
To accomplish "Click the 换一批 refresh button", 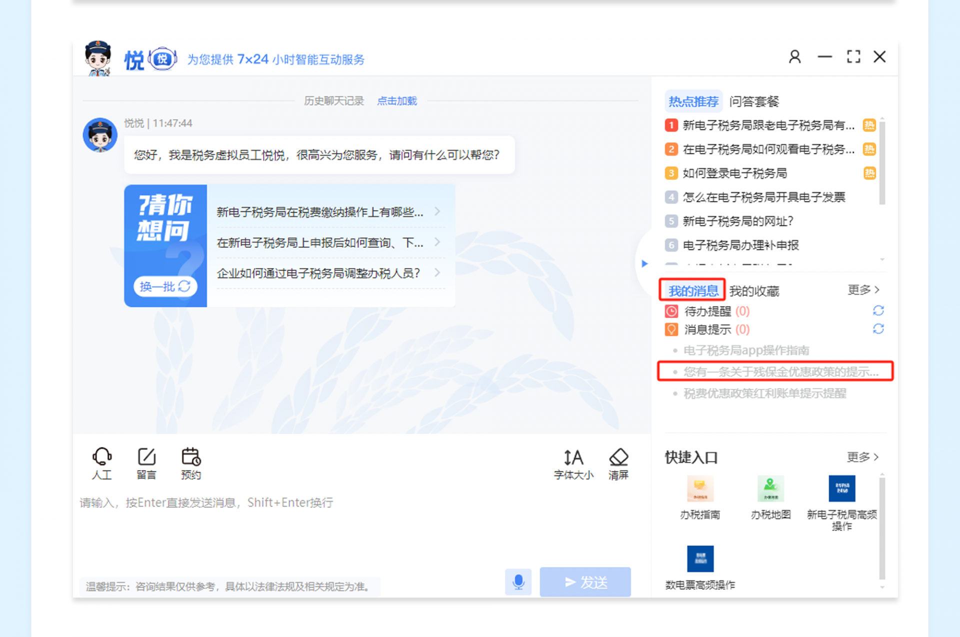I will [x=165, y=286].
